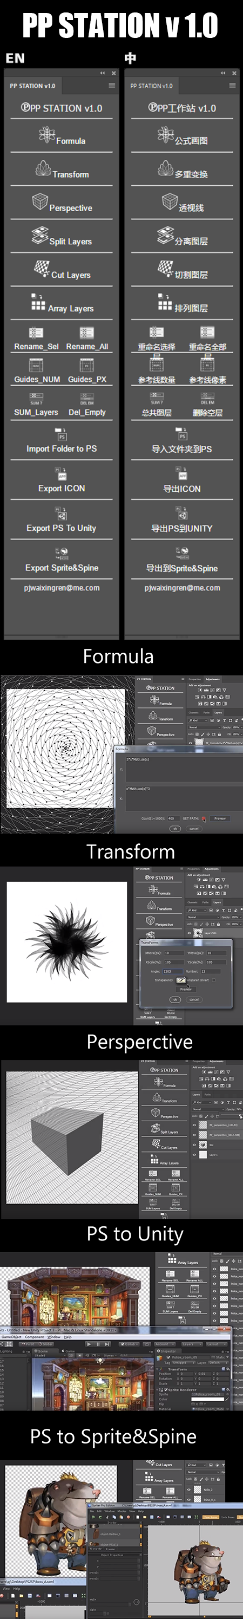Click the 导入文件夹到PS folder icon

[x=181, y=434]
